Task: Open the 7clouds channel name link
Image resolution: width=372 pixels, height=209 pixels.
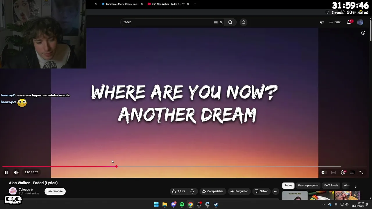Action: (x=24, y=190)
